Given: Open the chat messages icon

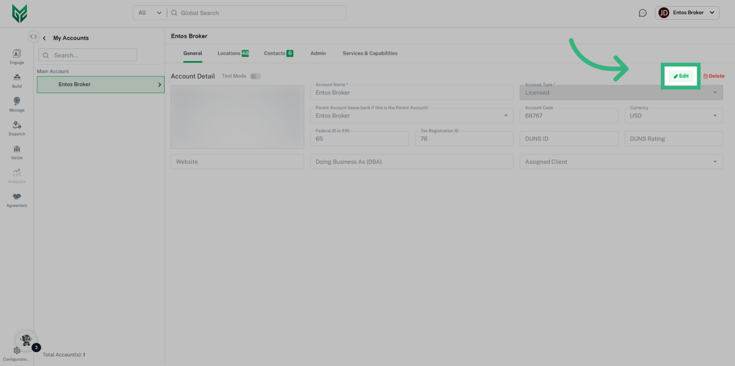Looking at the screenshot, I should click(x=642, y=13).
